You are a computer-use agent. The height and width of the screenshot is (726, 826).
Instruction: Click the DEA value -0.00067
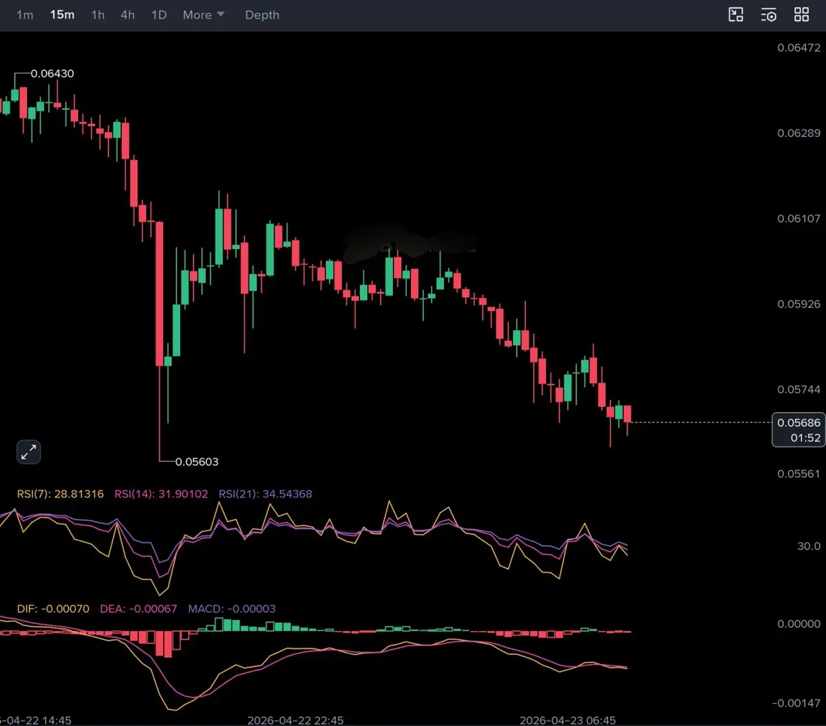152,608
